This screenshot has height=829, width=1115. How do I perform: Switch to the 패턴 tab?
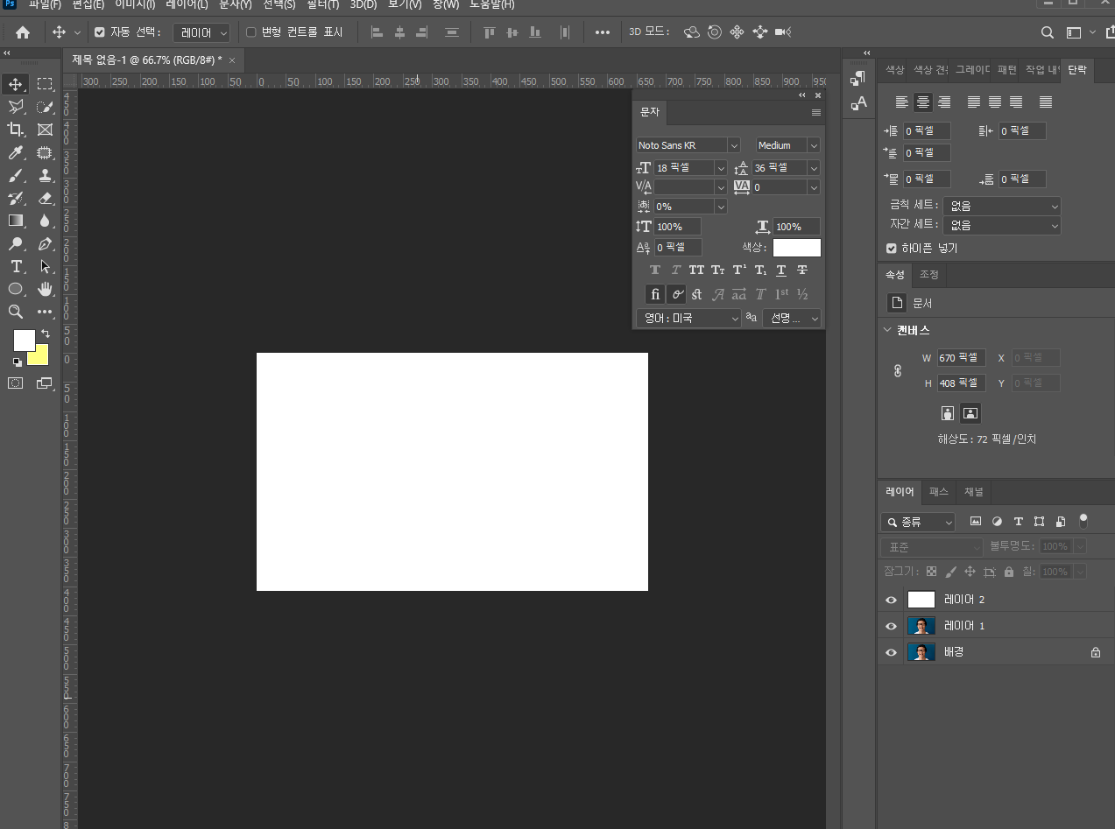point(1007,69)
